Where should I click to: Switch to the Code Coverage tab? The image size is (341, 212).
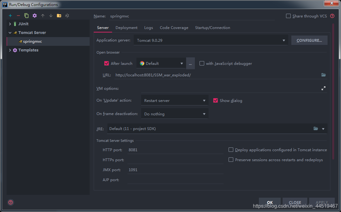174,28
